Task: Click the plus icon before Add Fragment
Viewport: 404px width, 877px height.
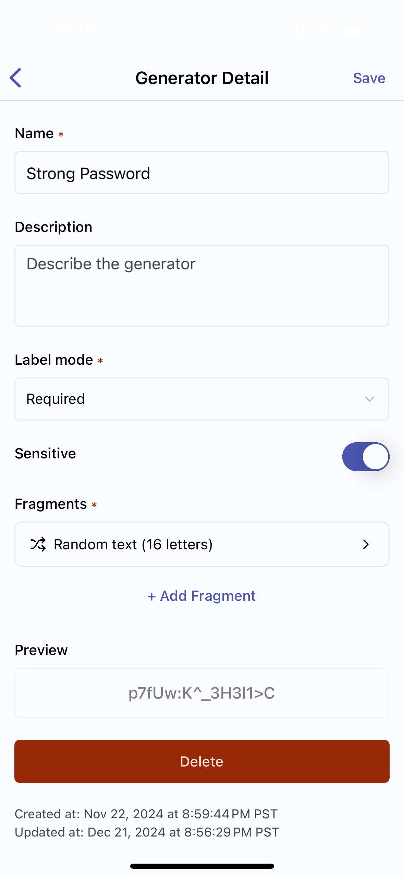Action: [x=151, y=596]
